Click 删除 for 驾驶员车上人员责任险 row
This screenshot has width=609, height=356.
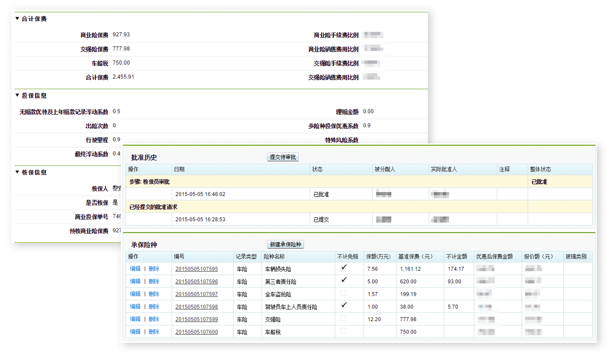tap(154, 307)
